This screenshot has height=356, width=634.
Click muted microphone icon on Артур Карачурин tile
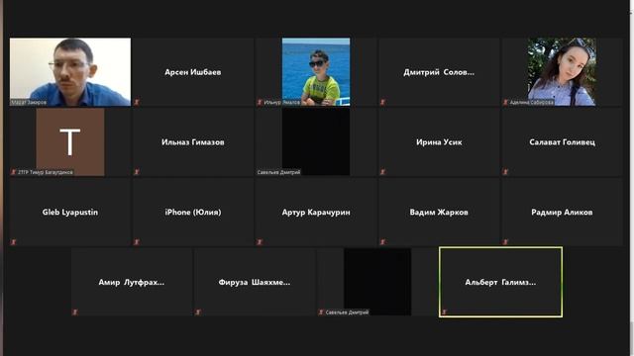click(260, 242)
